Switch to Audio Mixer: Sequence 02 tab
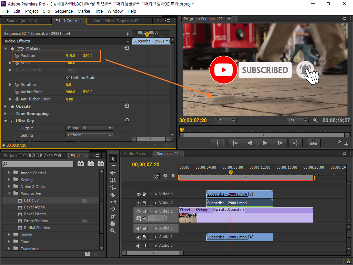Viewport: 353px width, 265px height. coord(116,21)
